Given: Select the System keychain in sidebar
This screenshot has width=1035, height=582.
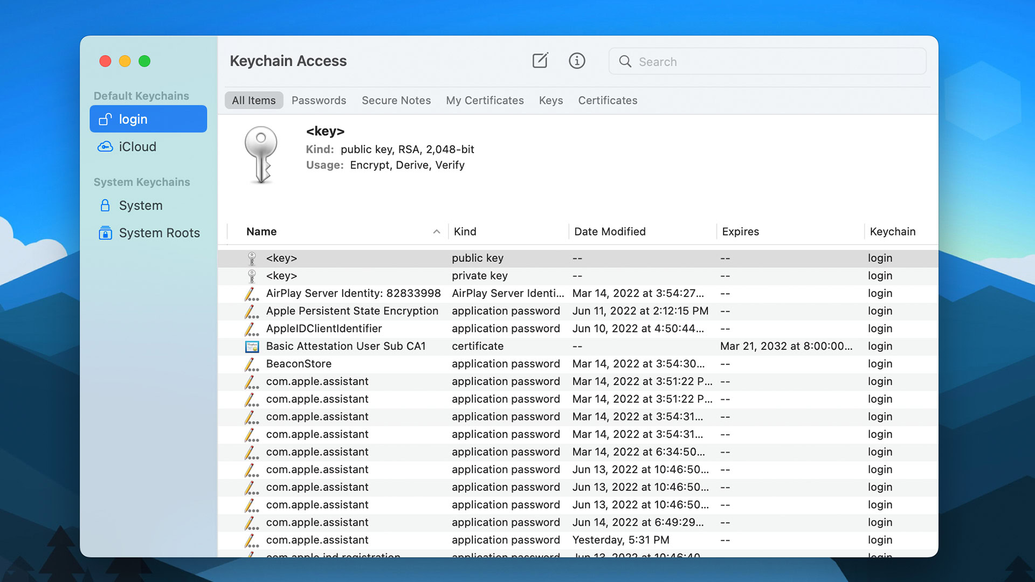Looking at the screenshot, I should click(140, 205).
